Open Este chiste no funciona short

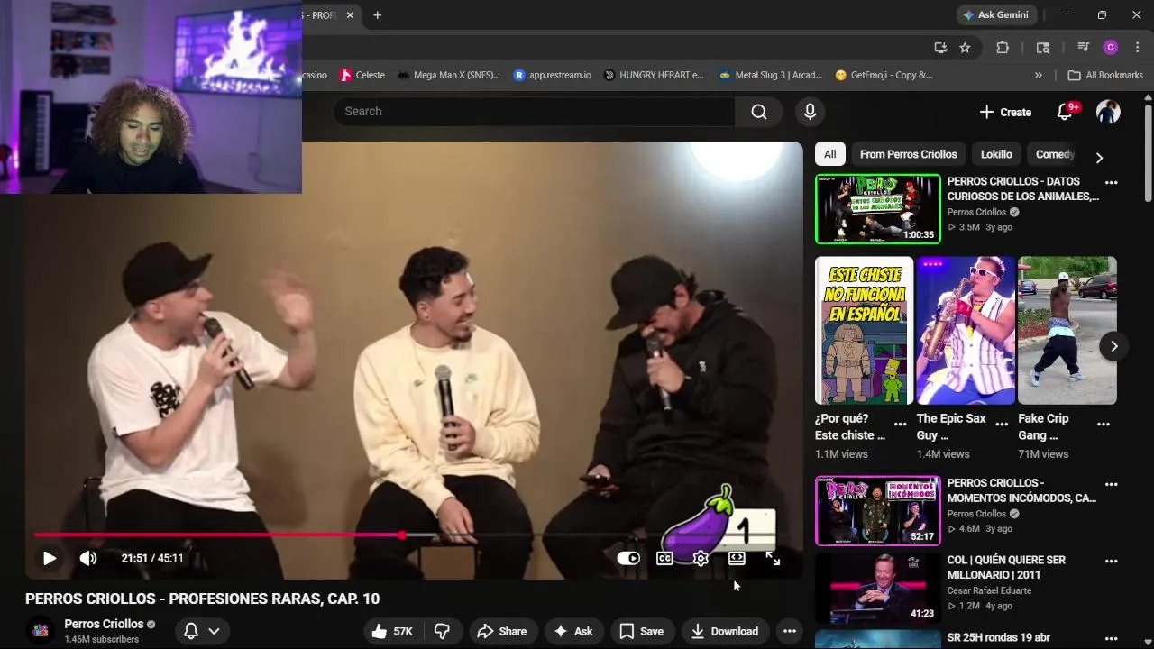tap(864, 331)
